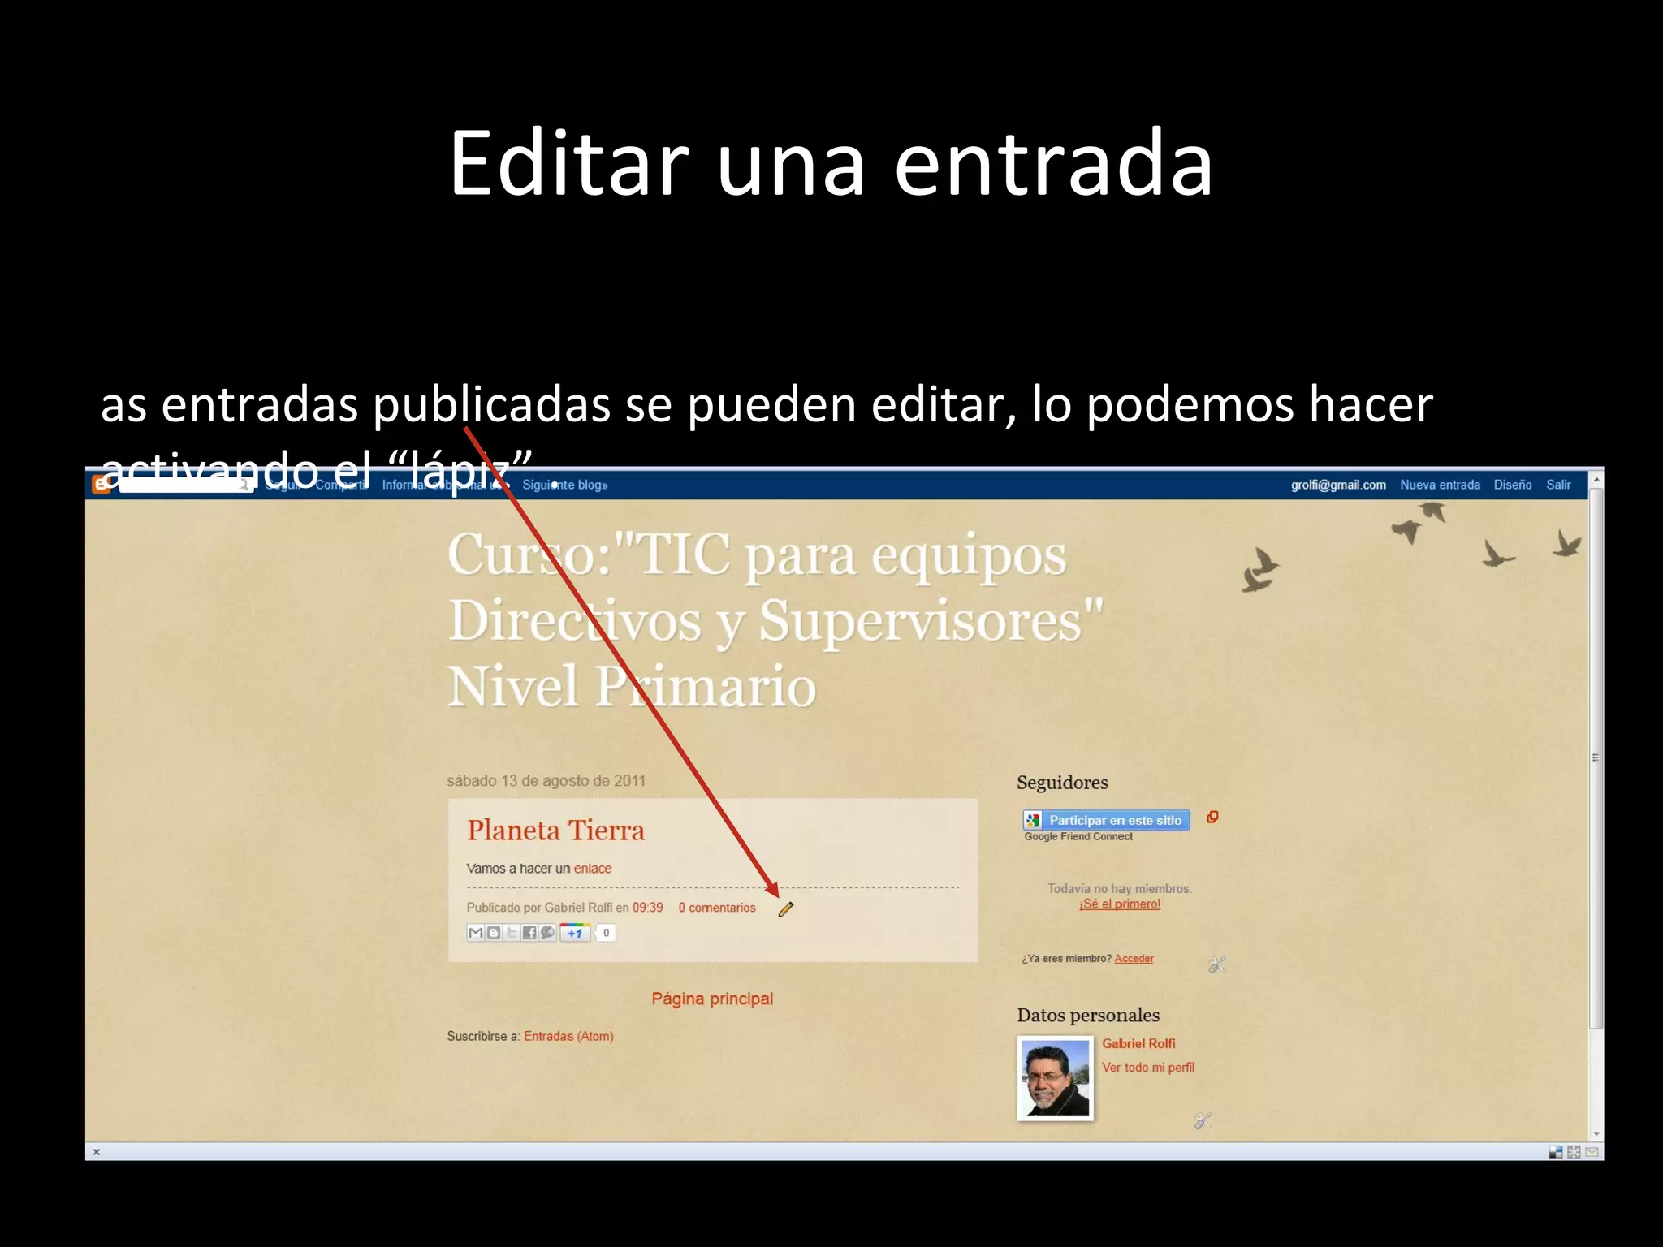Click Ver todo mi perfil link

click(1148, 1067)
